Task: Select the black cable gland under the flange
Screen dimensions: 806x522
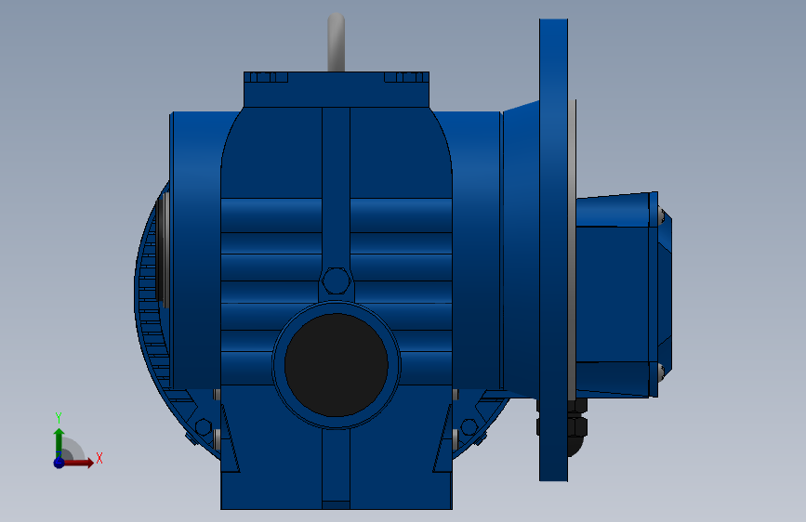Action: tap(576, 427)
